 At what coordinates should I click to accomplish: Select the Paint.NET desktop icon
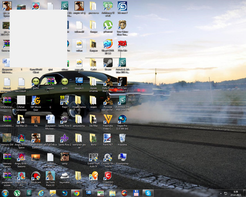[x=107, y=138]
